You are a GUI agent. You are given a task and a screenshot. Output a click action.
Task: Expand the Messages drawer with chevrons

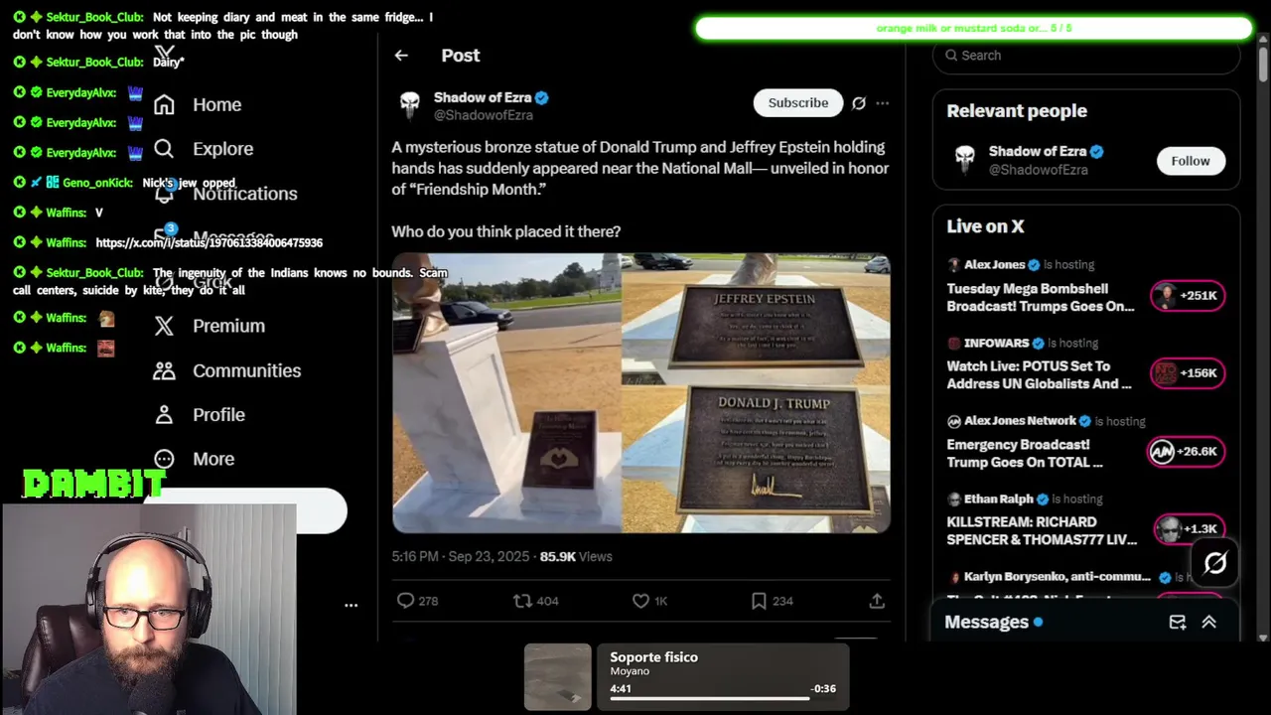(x=1209, y=622)
